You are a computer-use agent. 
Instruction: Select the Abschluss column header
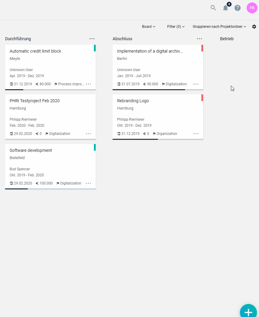pyautogui.click(x=123, y=39)
